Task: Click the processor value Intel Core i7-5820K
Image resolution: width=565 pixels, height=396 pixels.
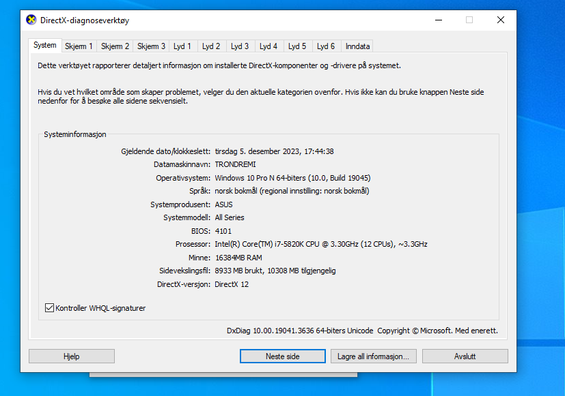Action: 321,245
